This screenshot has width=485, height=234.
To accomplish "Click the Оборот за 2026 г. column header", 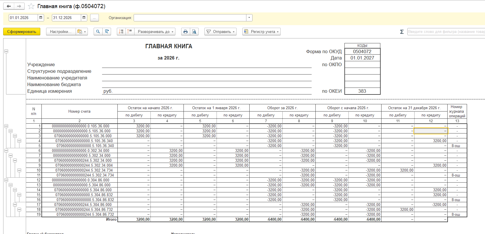I will (x=282, y=108).
